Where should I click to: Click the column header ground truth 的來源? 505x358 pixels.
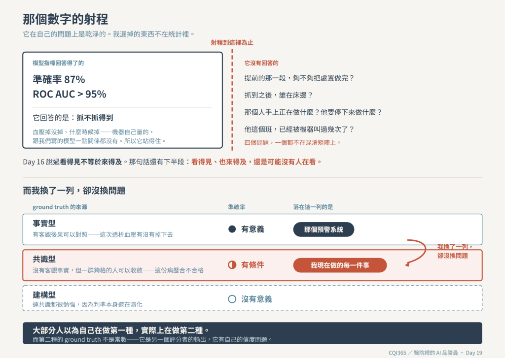[x=60, y=207]
